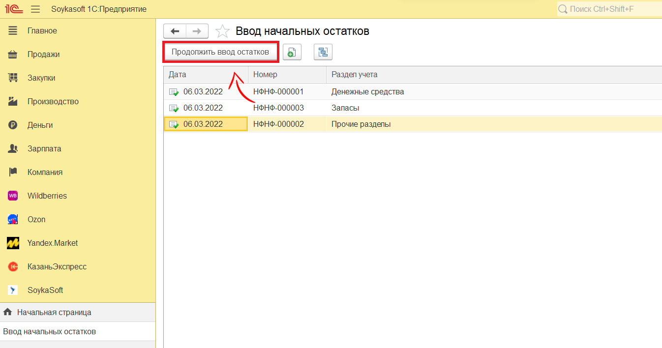The image size is (662, 348).
Task: Click the search magnifier icon
Action: (563, 9)
